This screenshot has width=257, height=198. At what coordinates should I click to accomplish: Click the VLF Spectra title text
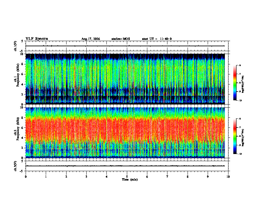37,39
